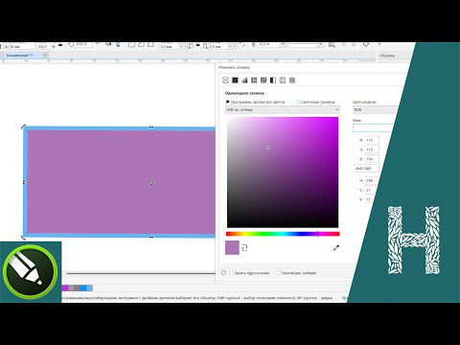Toggle the 'Залить подсеченные' checkbox
The image size is (460, 345).
[x=231, y=273]
